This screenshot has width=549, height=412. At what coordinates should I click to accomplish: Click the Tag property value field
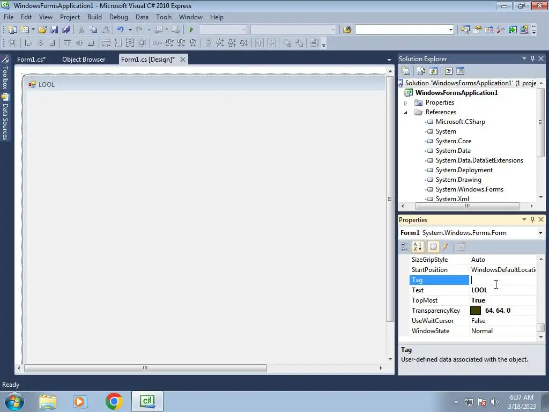point(503,280)
